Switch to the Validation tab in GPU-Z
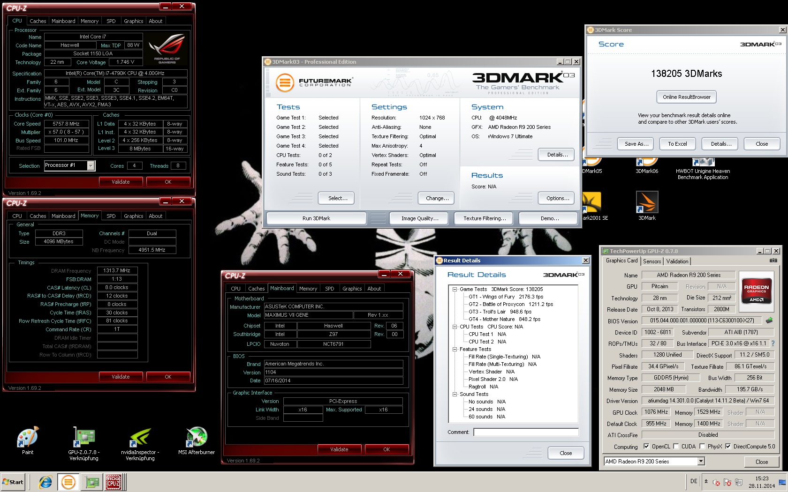Screen dimensions: 788x492 [x=677, y=261]
